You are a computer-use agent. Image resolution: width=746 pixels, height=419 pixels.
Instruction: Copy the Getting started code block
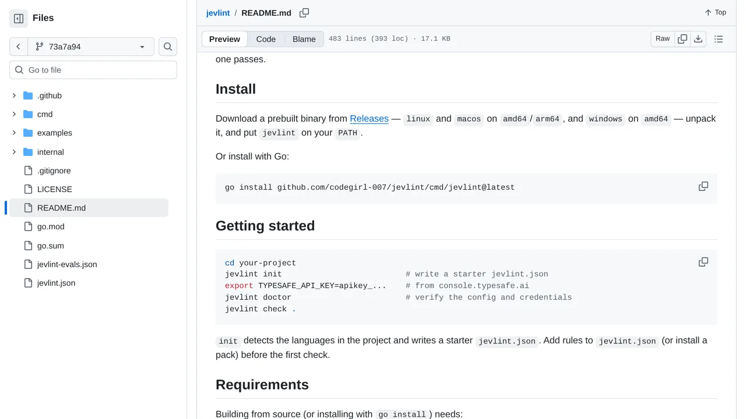click(703, 262)
